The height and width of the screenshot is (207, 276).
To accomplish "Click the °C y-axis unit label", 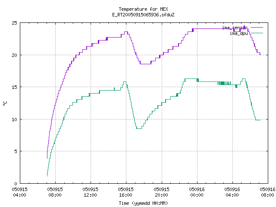I will pyautogui.click(x=5, y=103).
